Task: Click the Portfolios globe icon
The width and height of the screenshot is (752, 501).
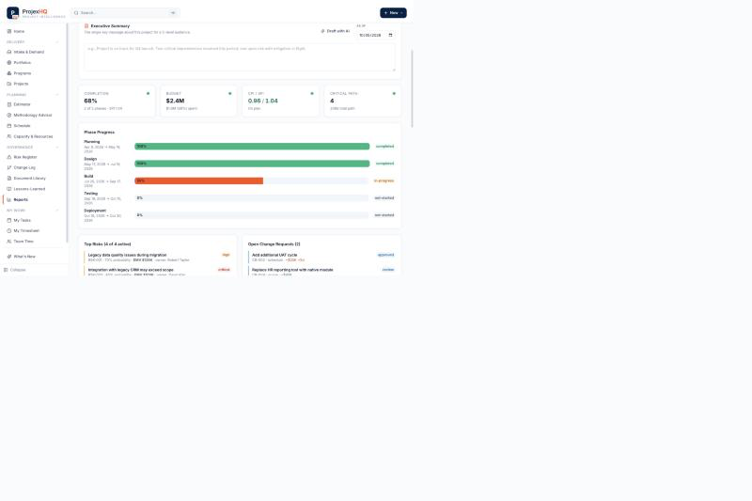Action: pos(9,62)
